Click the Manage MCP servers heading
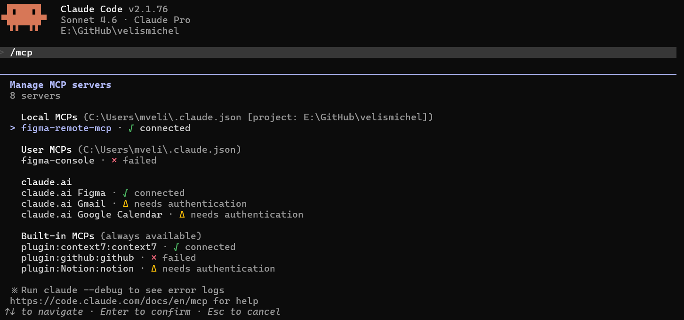 [x=61, y=85]
